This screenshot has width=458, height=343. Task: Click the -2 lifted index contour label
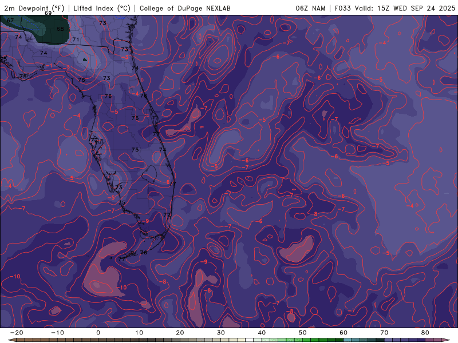pyautogui.click(x=67, y=69)
